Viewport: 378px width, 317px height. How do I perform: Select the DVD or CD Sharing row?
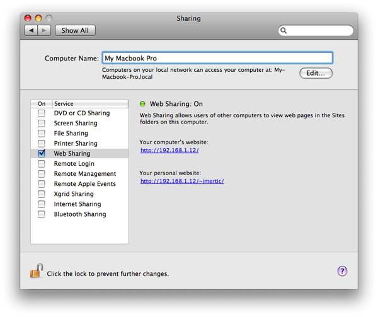tap(79, 113)
